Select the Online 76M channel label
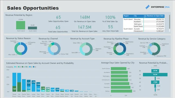This screenshot has width=175, height=98. (65, 54)
